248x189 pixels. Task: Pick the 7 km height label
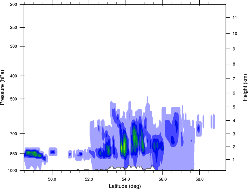(234, 79)
